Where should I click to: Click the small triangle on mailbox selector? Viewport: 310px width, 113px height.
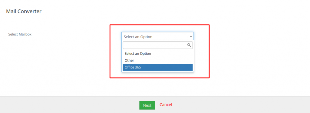point(191,36)
